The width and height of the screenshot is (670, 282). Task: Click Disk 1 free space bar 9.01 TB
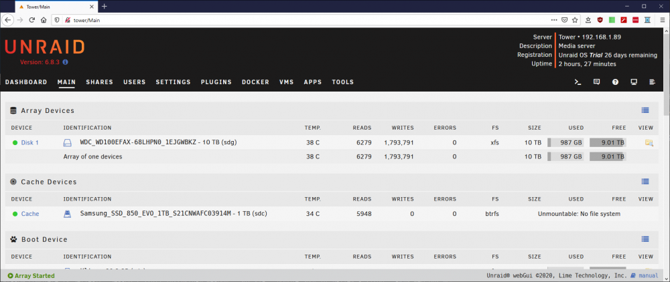tap(608, 143)
